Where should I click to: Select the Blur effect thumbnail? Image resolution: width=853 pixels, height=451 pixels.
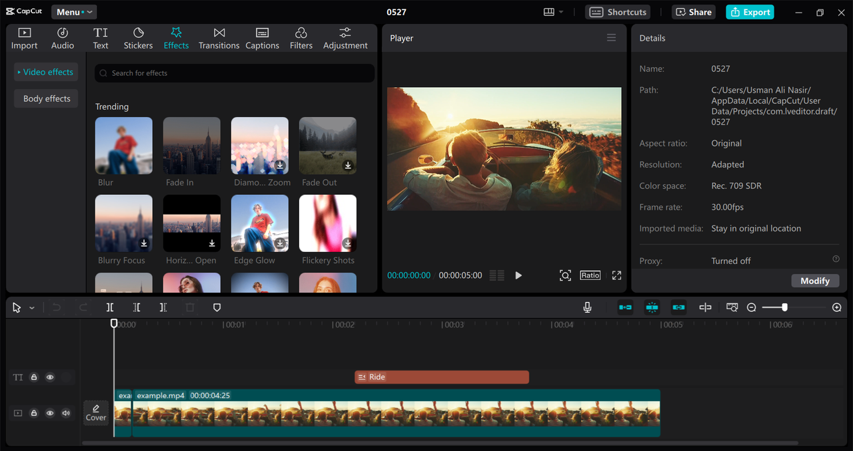click(124, 146)
